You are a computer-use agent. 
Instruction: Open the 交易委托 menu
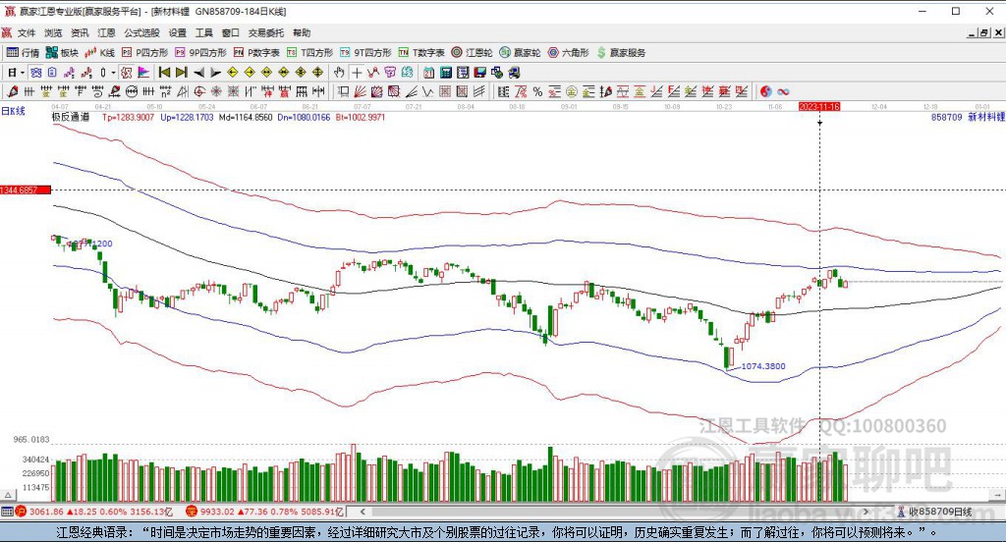coord(266,32)
